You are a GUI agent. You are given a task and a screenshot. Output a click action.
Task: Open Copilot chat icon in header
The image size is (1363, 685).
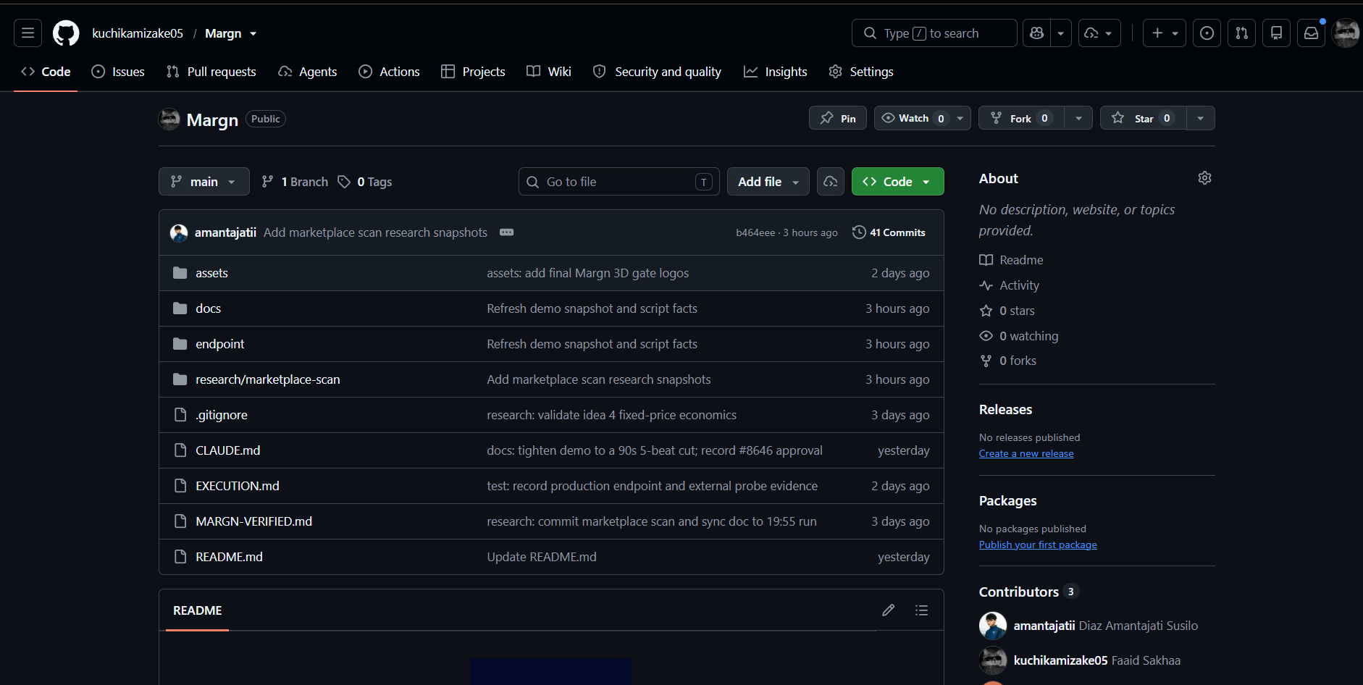(1036, 33)
